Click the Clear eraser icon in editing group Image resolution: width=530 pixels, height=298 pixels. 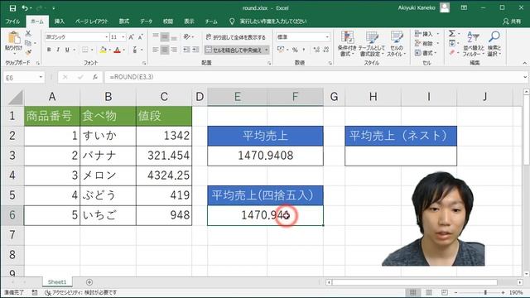click(452, 53)
